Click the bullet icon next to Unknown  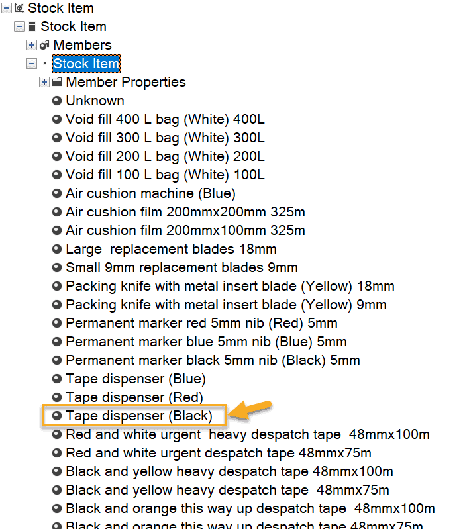tap(57, 101)
